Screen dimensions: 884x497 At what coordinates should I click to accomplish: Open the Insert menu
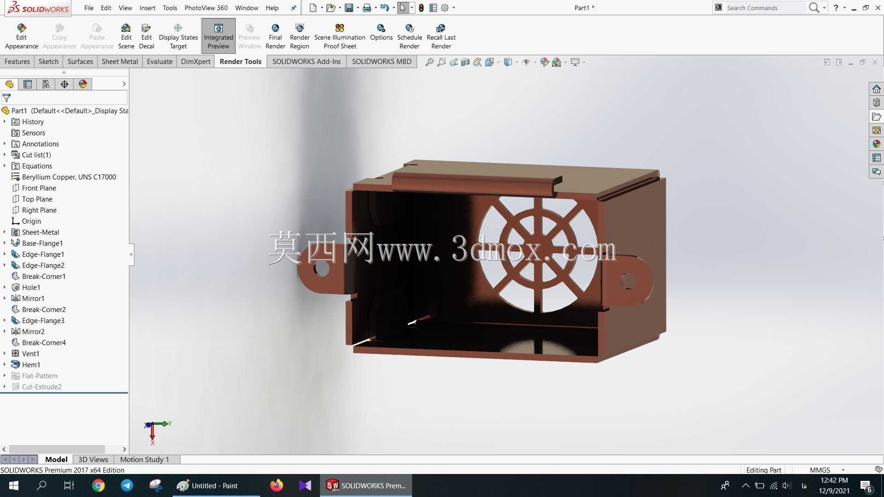[x=147, y=8]
